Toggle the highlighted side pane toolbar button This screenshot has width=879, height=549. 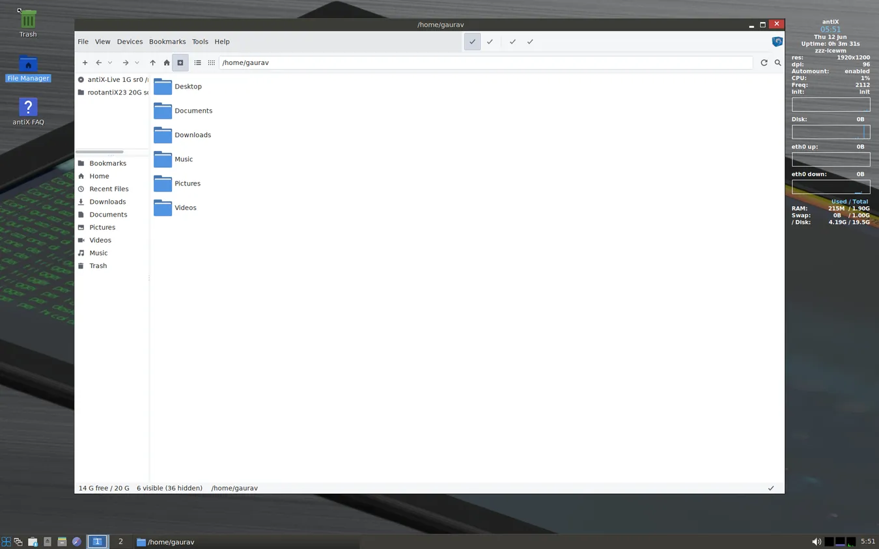[x=180, y=62]
